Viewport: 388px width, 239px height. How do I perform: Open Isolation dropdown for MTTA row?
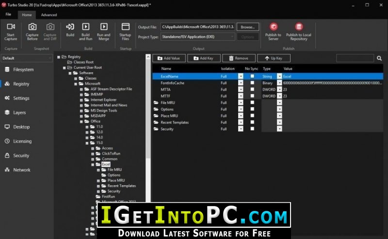click(241, 89)
